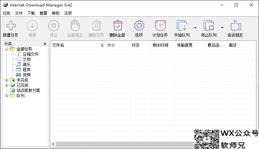Select 全部任务 folder in category tree
Image resolution: width=259 pixels, height=149 pixels.
tap(24, 49)
